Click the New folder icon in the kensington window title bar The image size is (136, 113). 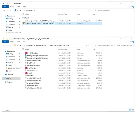10,39
